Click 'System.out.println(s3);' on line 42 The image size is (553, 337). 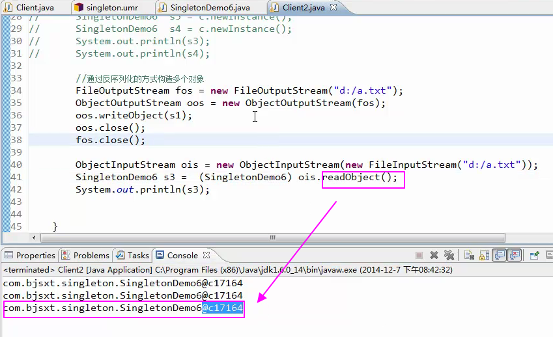click(143, 190)
